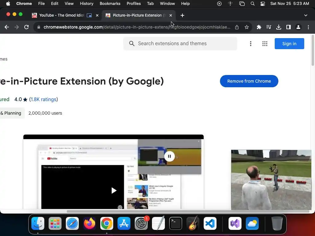Launch Firefox from the Dock
Image resolution: width=315 pixels, height=236 pixels.
point(90,223)
